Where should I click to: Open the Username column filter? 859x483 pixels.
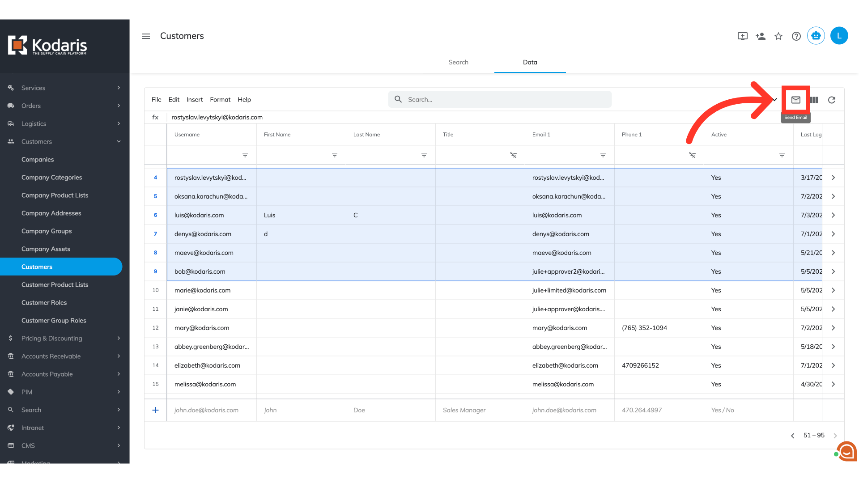(245, 155)
